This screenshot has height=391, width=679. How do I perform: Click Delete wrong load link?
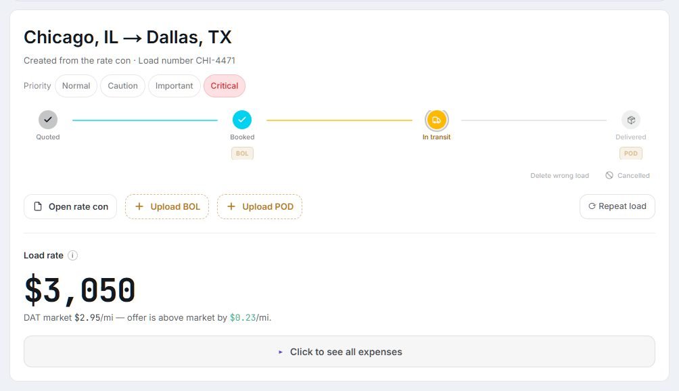click(559, 175)
